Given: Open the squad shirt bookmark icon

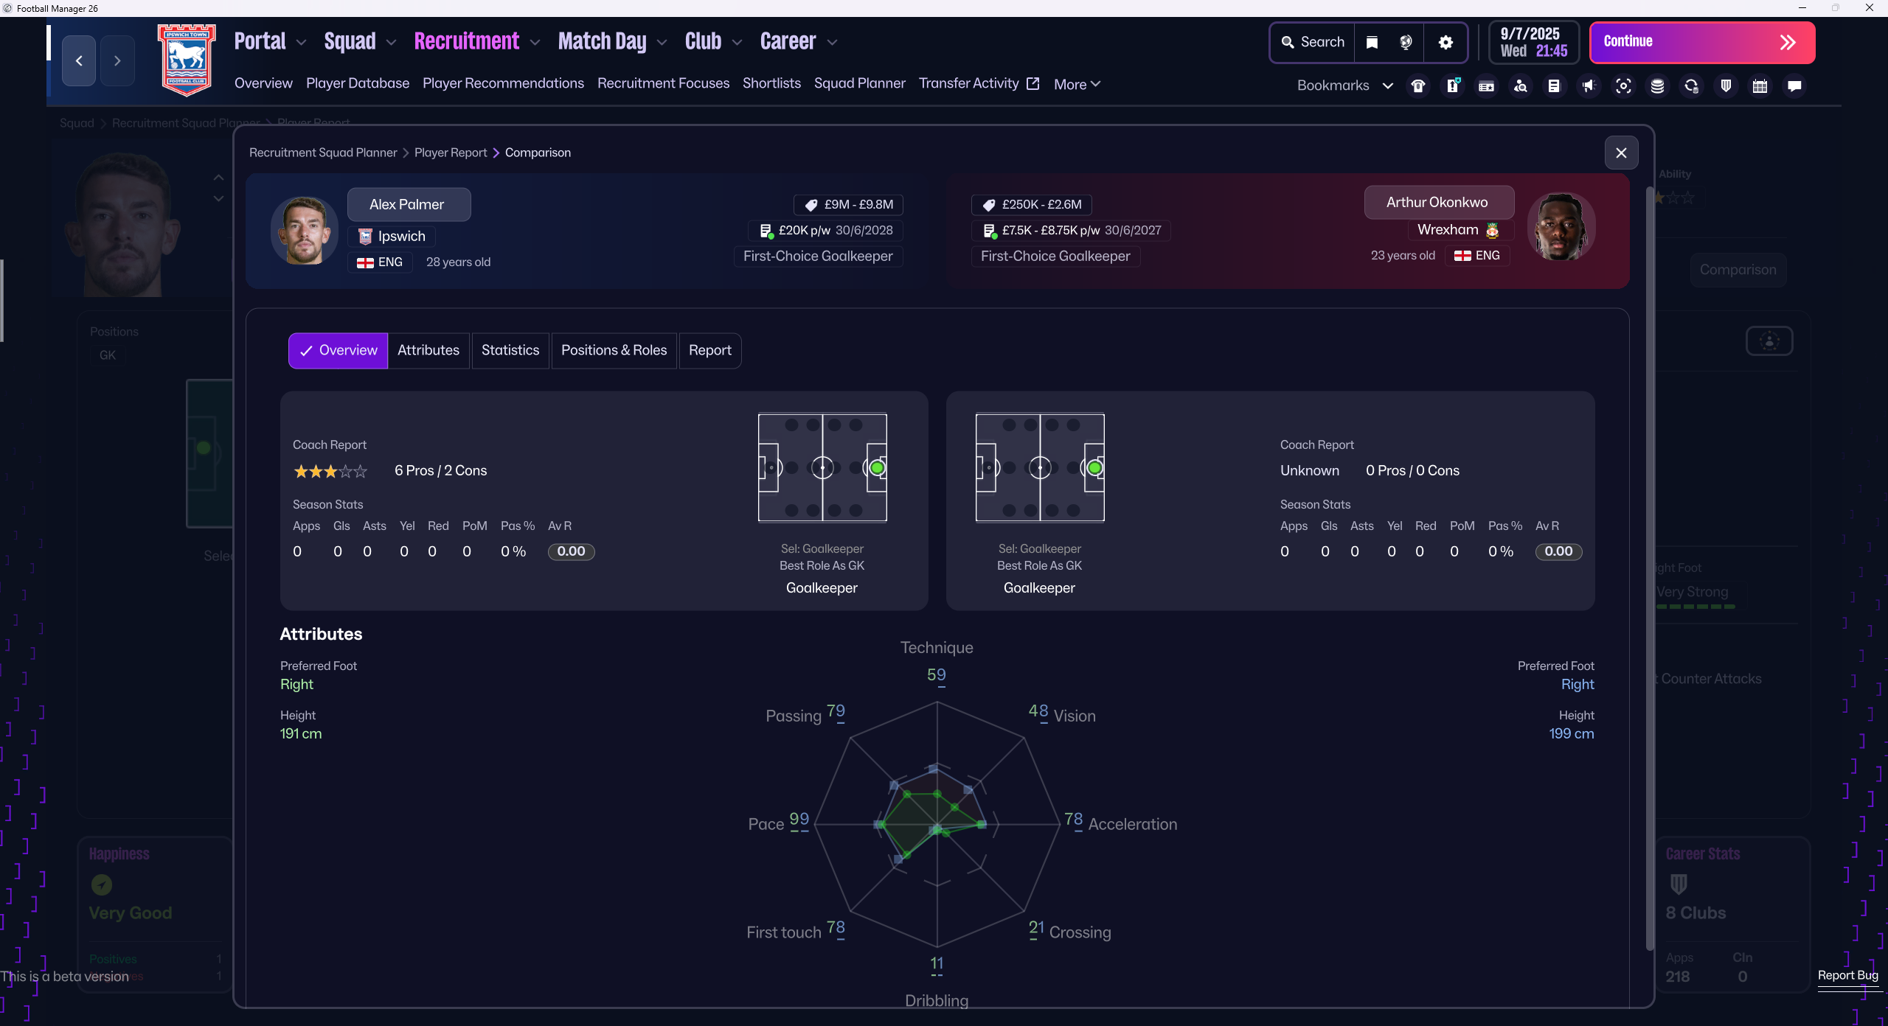Looking at the screenshot, I should 1417,86.
